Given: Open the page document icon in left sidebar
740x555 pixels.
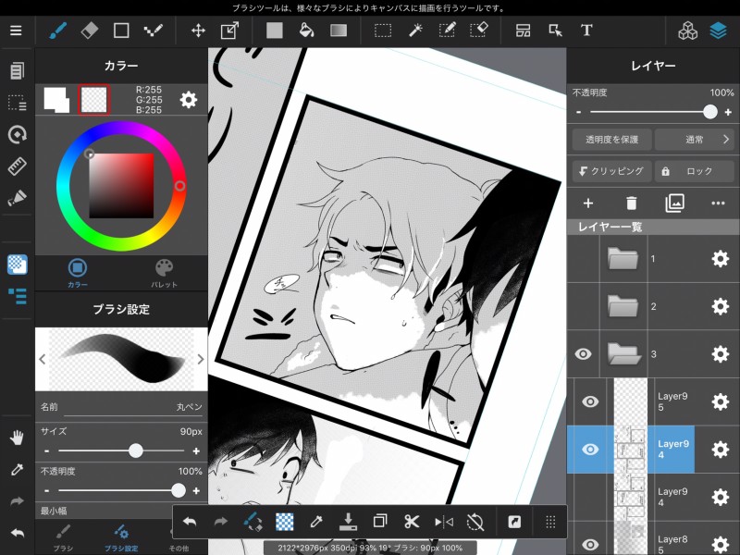Looking at the screenshot, I should tap(17, 71).
